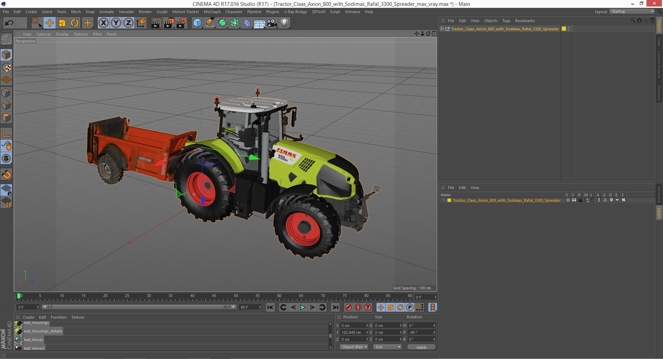Open material manager Texture menu
Image resolution: width=663 pixels, height=359 pixels.
click(78, 317)
